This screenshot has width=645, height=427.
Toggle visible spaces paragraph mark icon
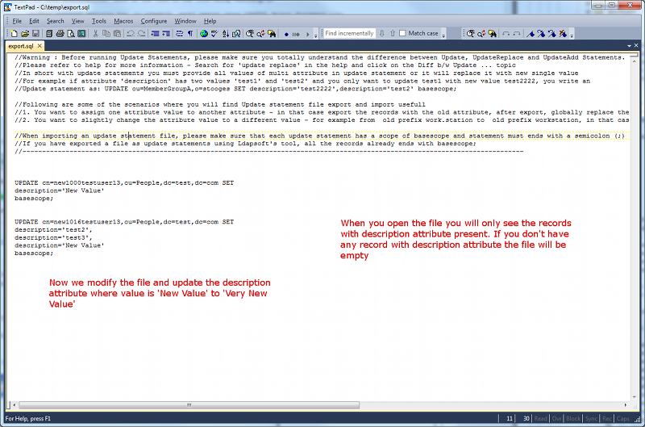point(190,34)
